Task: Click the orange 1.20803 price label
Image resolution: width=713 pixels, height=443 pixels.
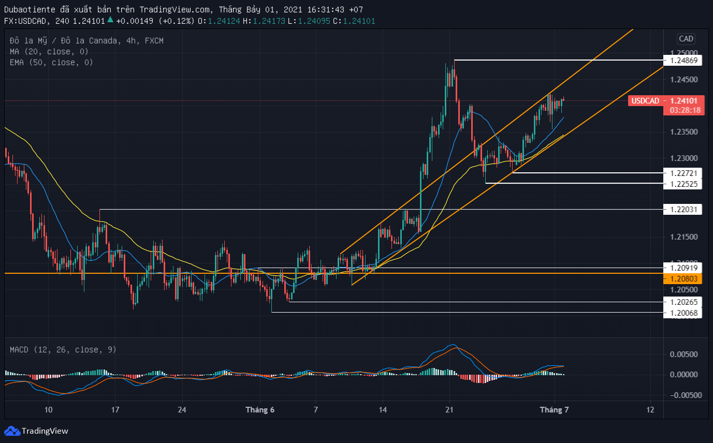Action: 682,279
